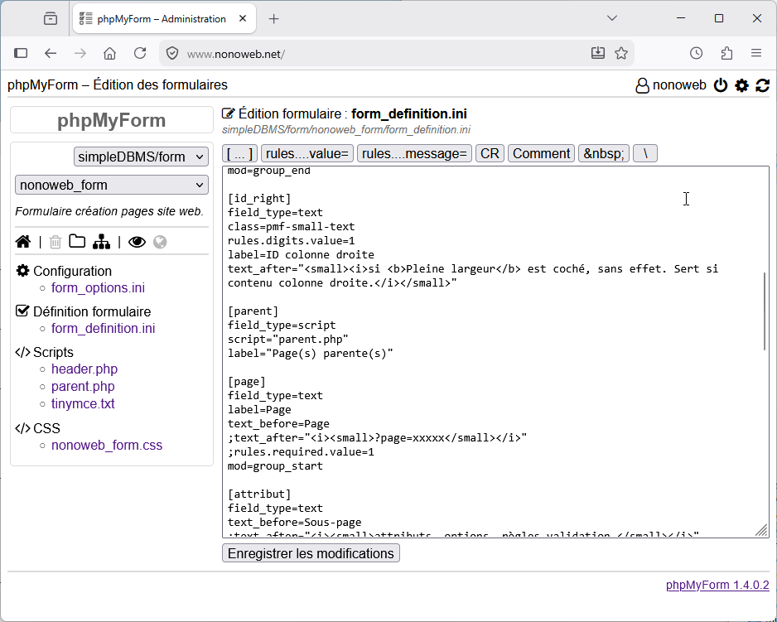Click the save-to-pocket download icon in address bar
The image size is (777, 622).
(598, 53)
